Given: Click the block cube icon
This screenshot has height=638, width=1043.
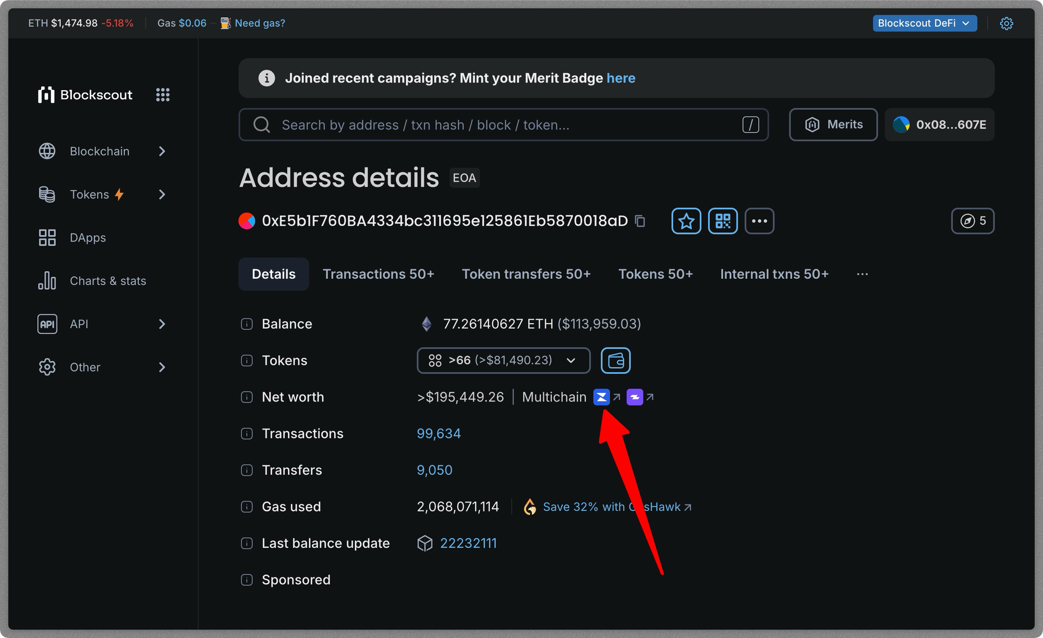Looking at the screenshot, I should [425, 543].
